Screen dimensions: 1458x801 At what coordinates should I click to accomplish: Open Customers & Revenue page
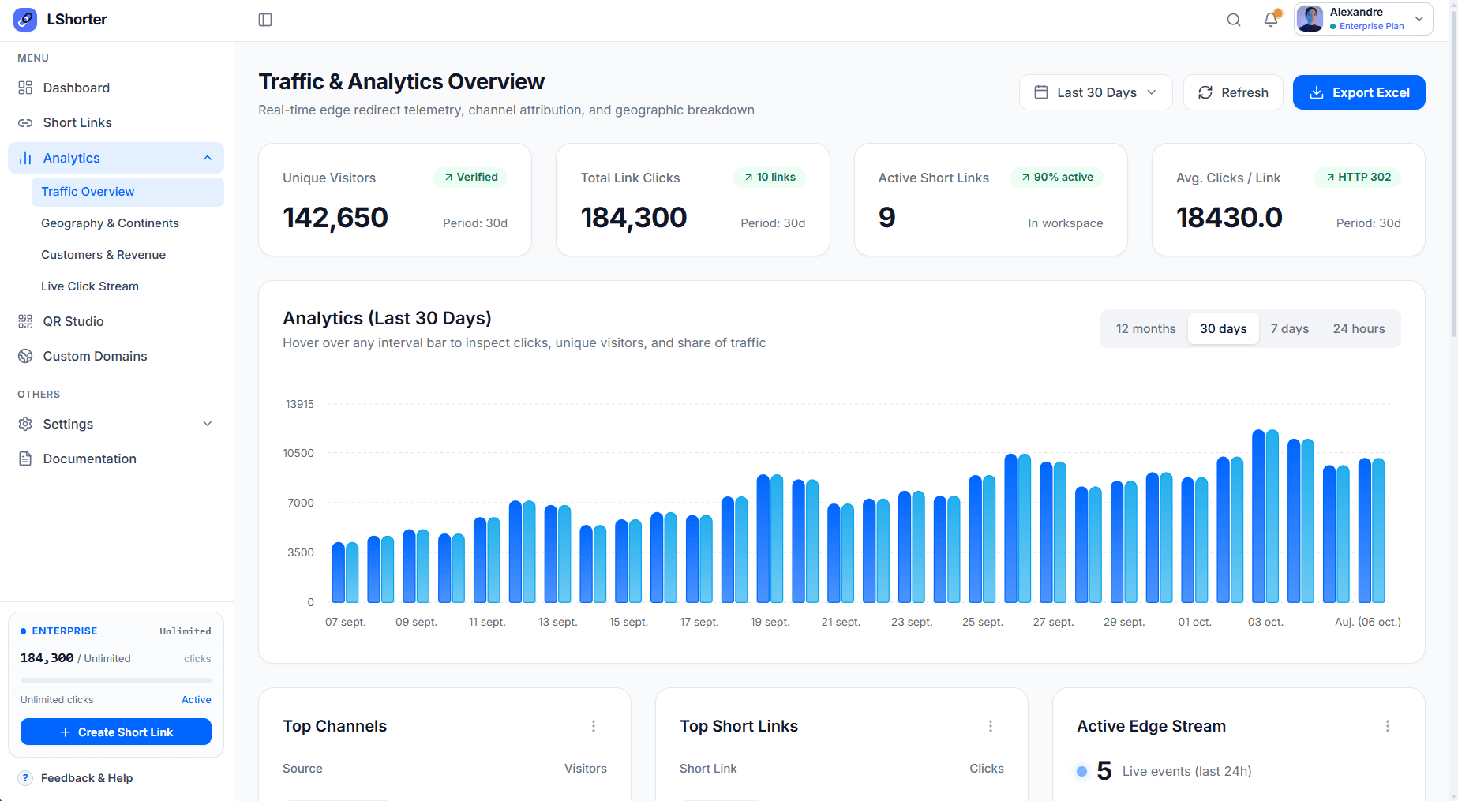(x=128, y=255)
